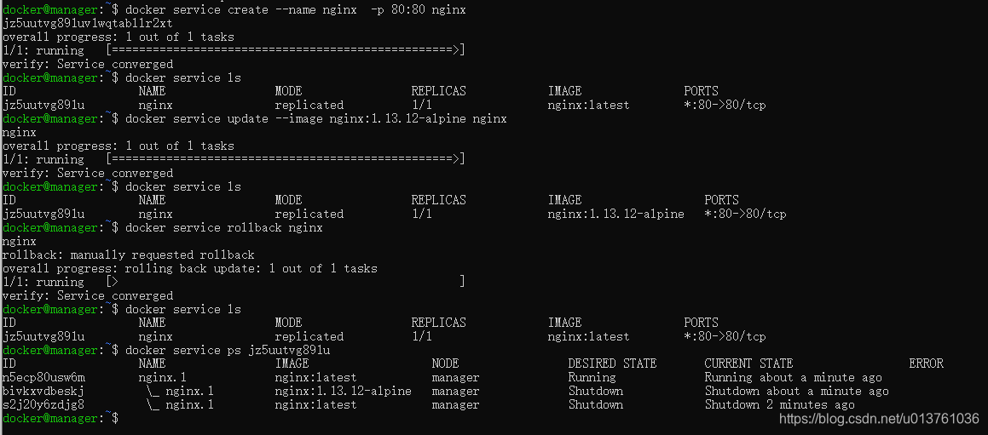Image resolution: width=988 pixels, height=435 pixels.
Task: Click the ERROR column header
Action: coord(927,363)
